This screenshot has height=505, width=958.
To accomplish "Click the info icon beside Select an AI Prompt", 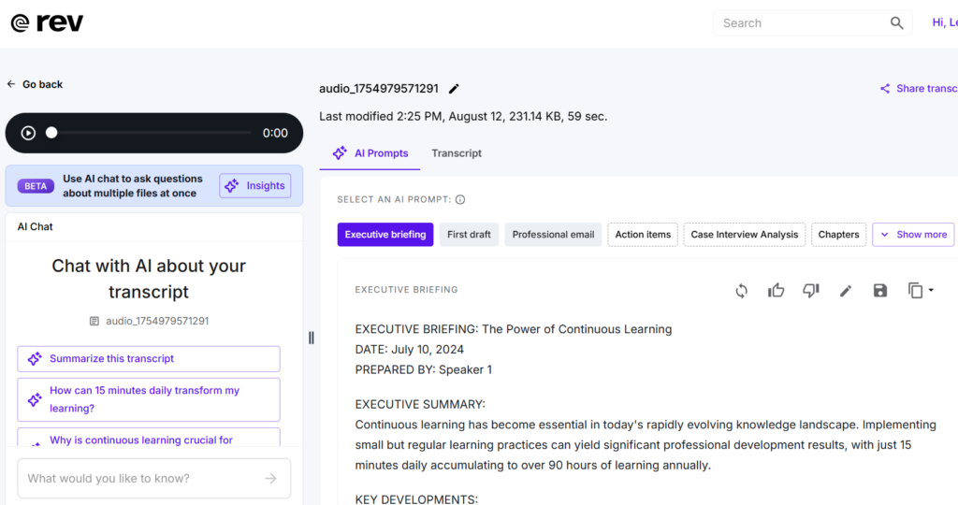I will 460,199.
